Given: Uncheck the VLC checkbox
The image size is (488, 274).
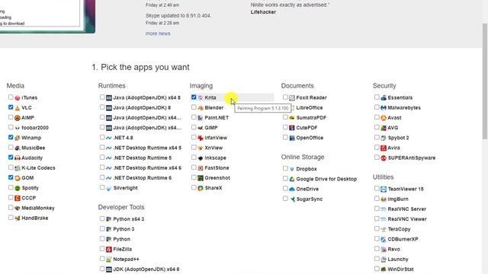Looking at the screenshot, I should [x=11, y=107].
